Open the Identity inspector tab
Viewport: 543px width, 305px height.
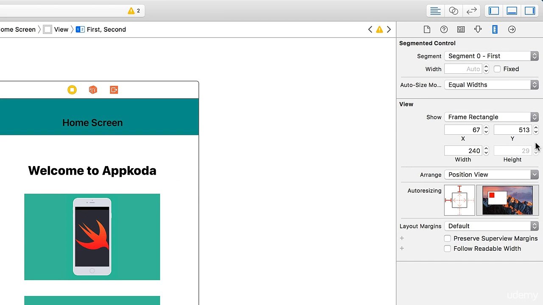click(461, 29)
